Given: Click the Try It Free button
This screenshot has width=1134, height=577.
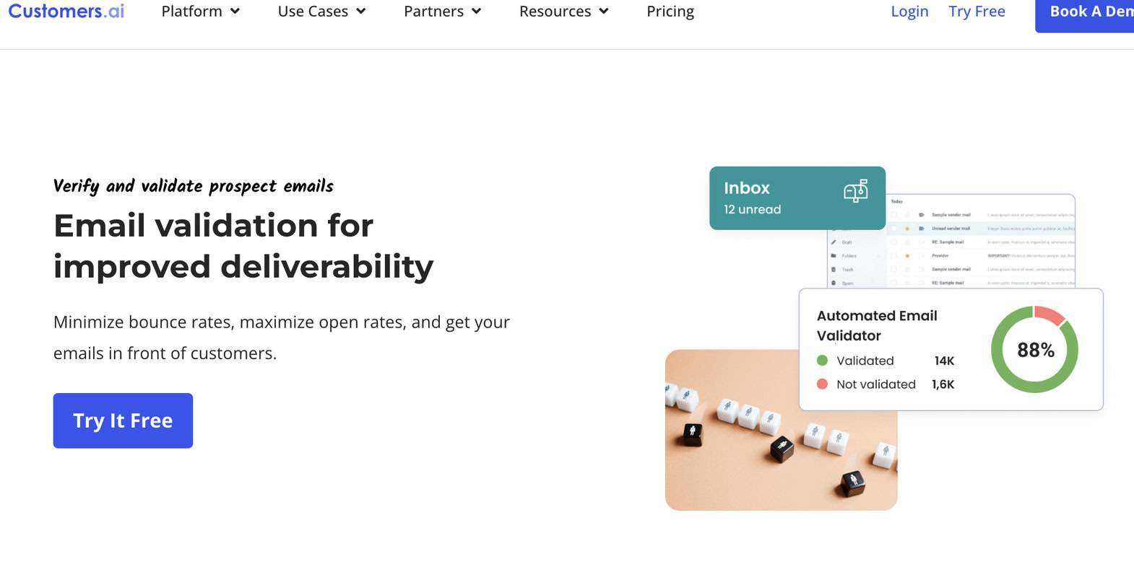Looking at the screenshot, I should point(122,420).
